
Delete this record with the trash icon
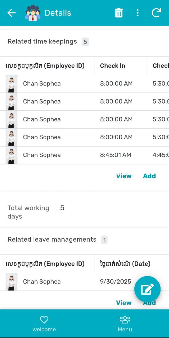point(119,13)
